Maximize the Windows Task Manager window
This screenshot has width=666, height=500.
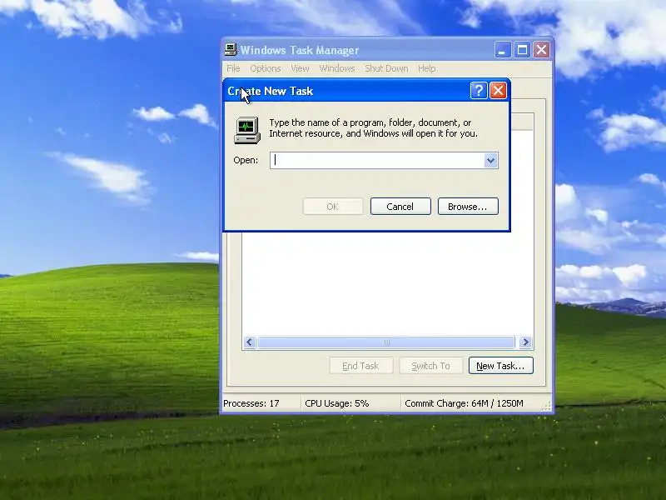522,50
